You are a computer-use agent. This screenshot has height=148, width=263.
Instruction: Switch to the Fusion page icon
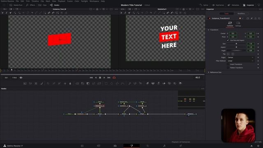131,146
